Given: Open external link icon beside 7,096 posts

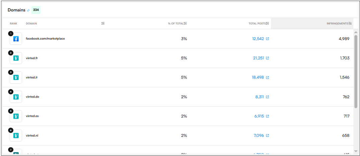Looking at the screenshot, I should click(268, 136).
